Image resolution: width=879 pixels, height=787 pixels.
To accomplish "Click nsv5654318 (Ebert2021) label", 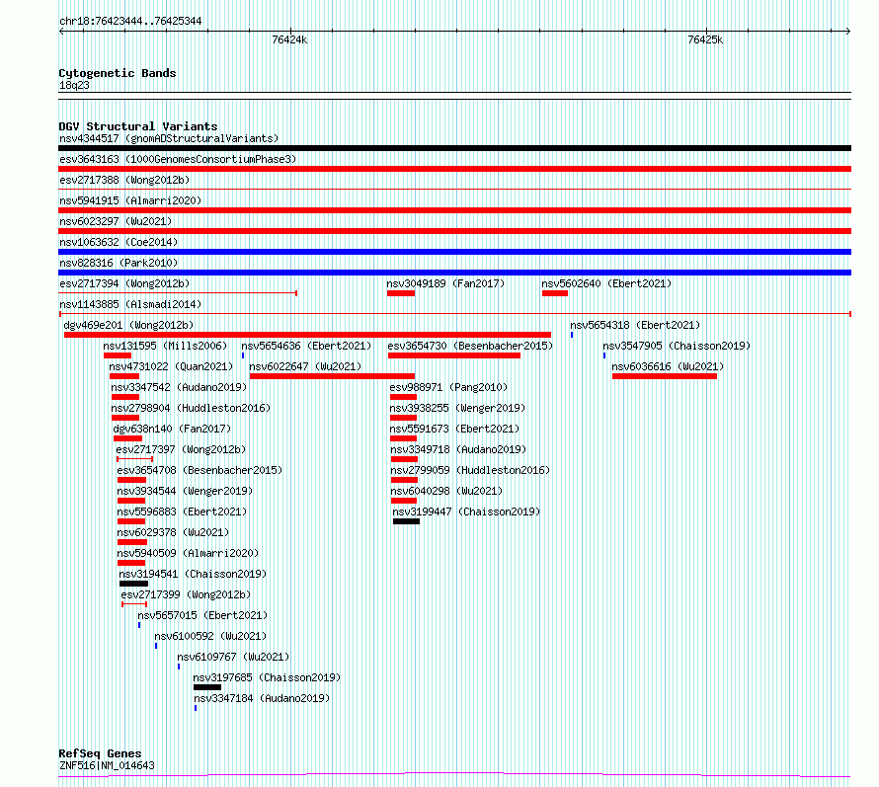I will (635, 325).
